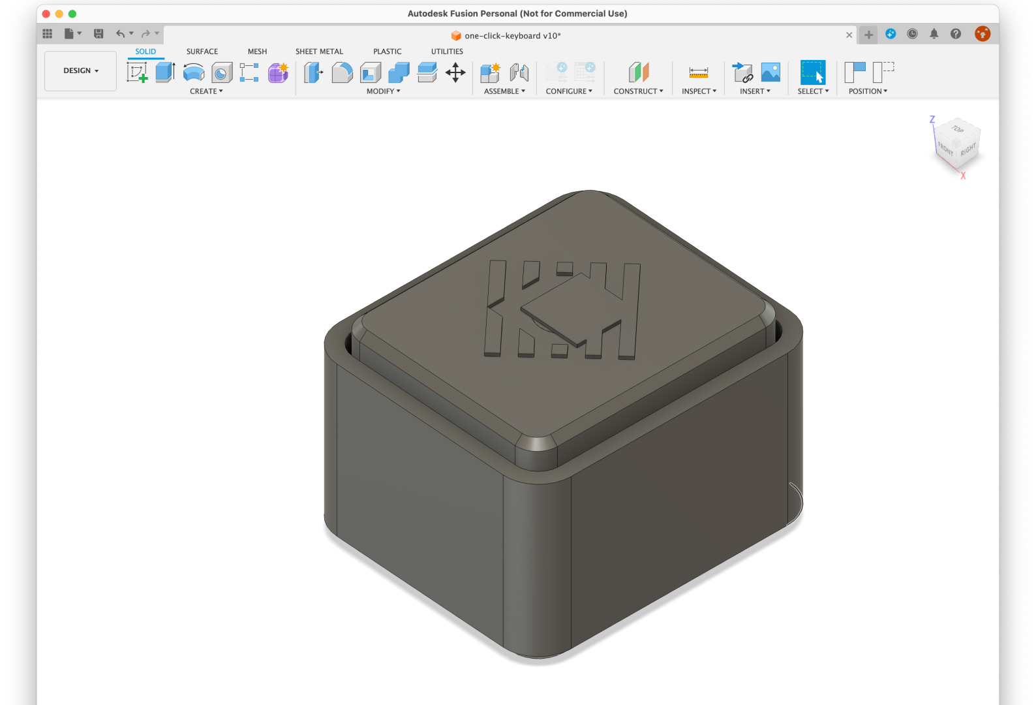This screenshot has height=705, width=1036.
Task: Expand the MODIFY menu dropdown
Action: [x=383, y=91]
